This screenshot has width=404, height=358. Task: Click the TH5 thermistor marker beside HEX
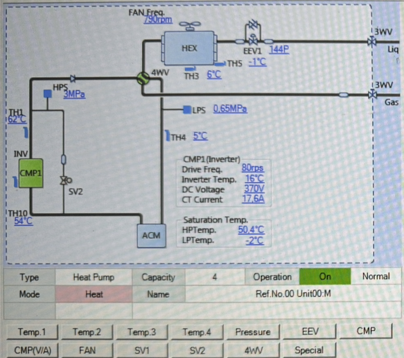[x=220, y=63]
